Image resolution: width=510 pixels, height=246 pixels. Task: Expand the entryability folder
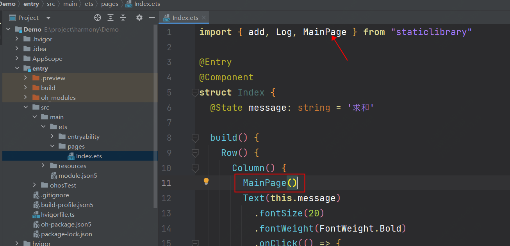click(52, 136)
